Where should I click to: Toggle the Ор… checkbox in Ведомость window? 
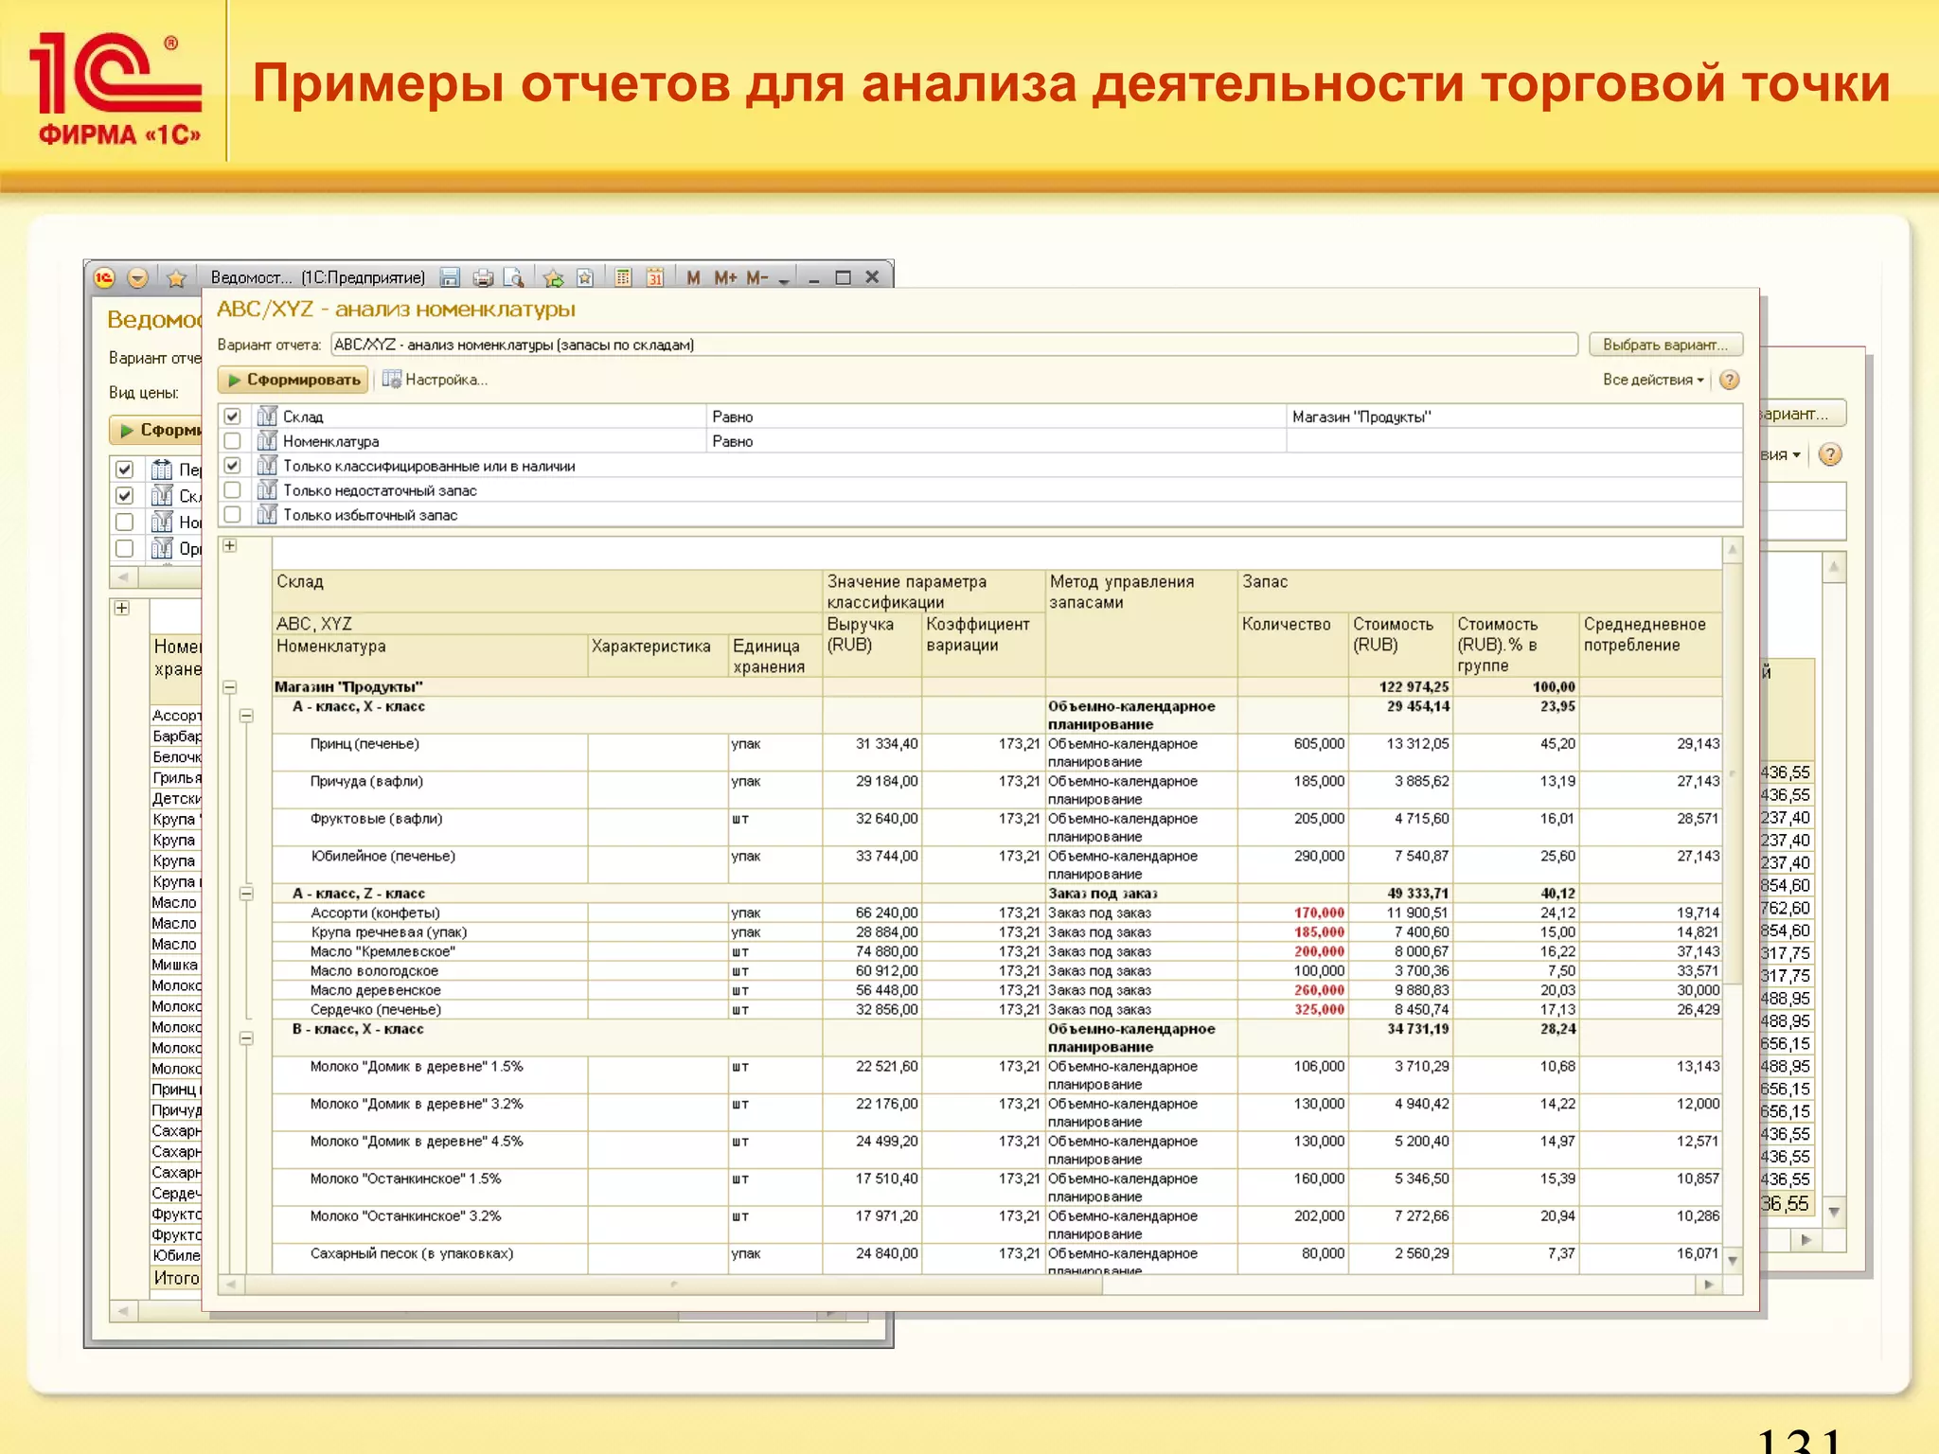[x=125, y=549]
